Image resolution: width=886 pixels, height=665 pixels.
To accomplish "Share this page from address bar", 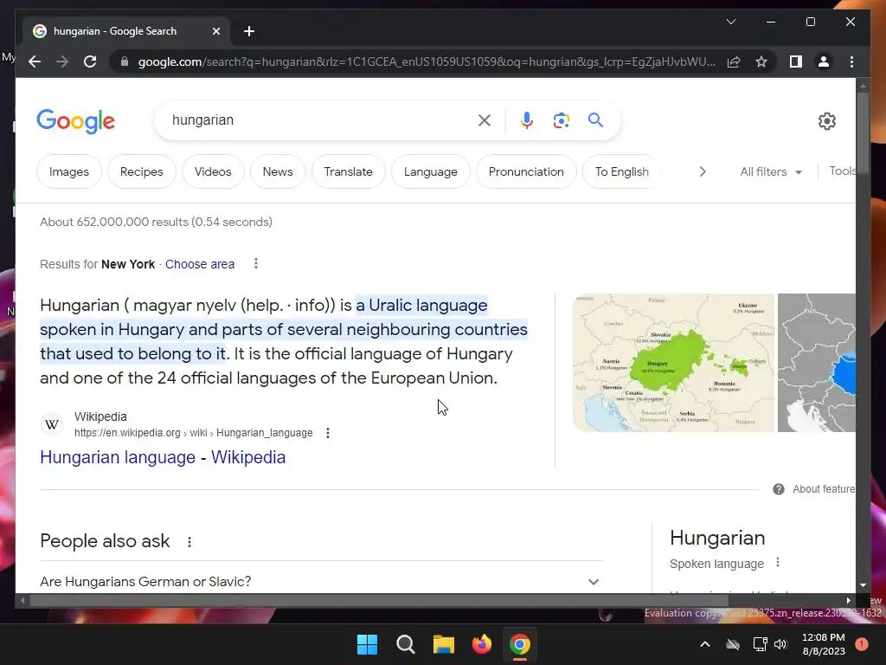I will click(734, 61).
